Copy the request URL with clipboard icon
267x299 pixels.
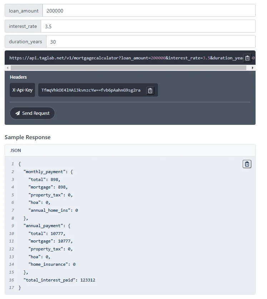point(247,58)
